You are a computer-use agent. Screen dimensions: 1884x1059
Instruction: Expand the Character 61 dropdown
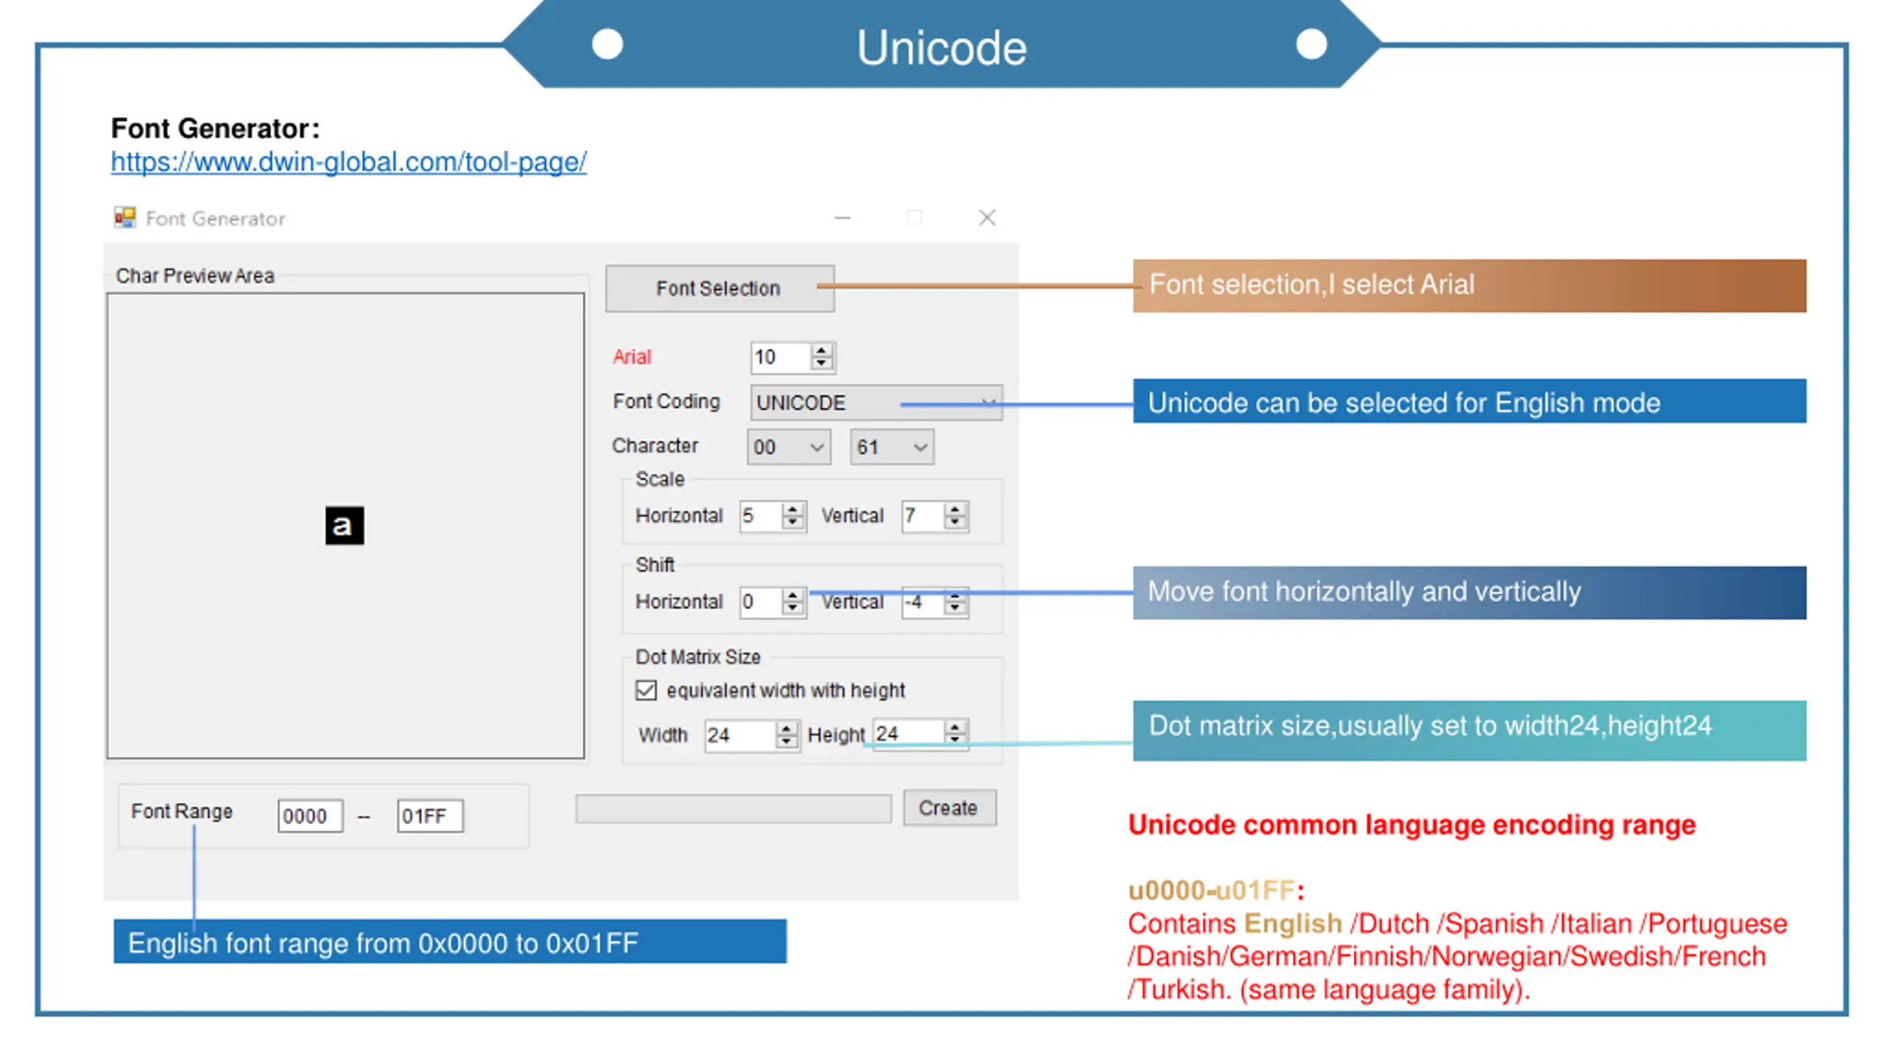coord(892,447)
